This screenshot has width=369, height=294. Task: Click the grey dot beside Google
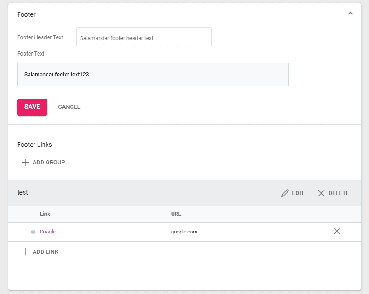[33, 232]
